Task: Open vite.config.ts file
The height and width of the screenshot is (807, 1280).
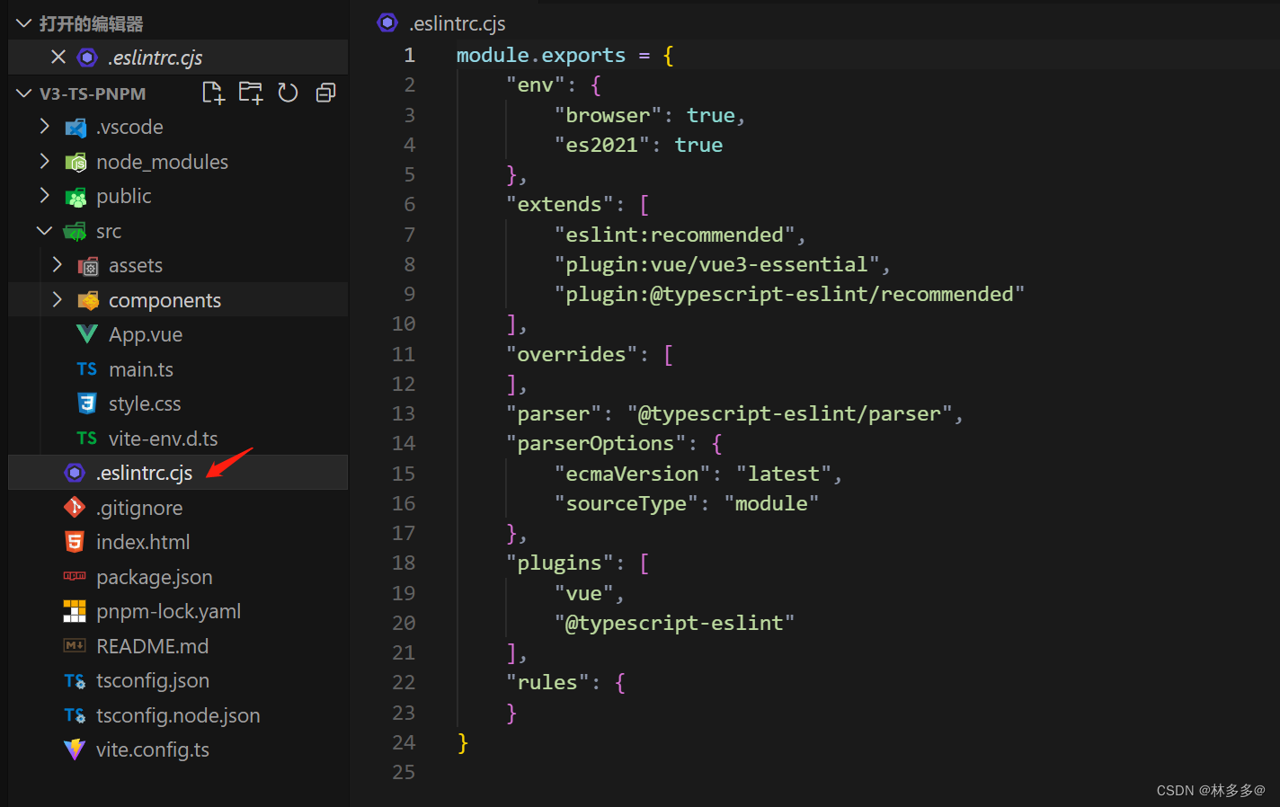Action: pyautogui.click(x=153, y=749)
